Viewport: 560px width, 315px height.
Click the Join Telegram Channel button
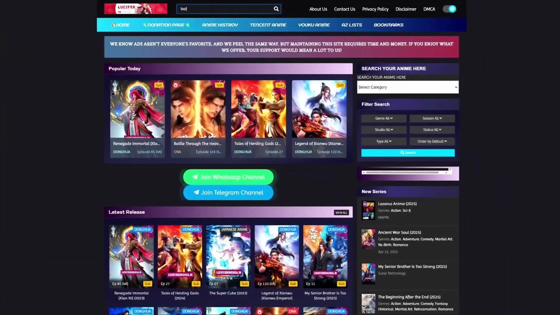pyautogui.click(x=228, y=192)
